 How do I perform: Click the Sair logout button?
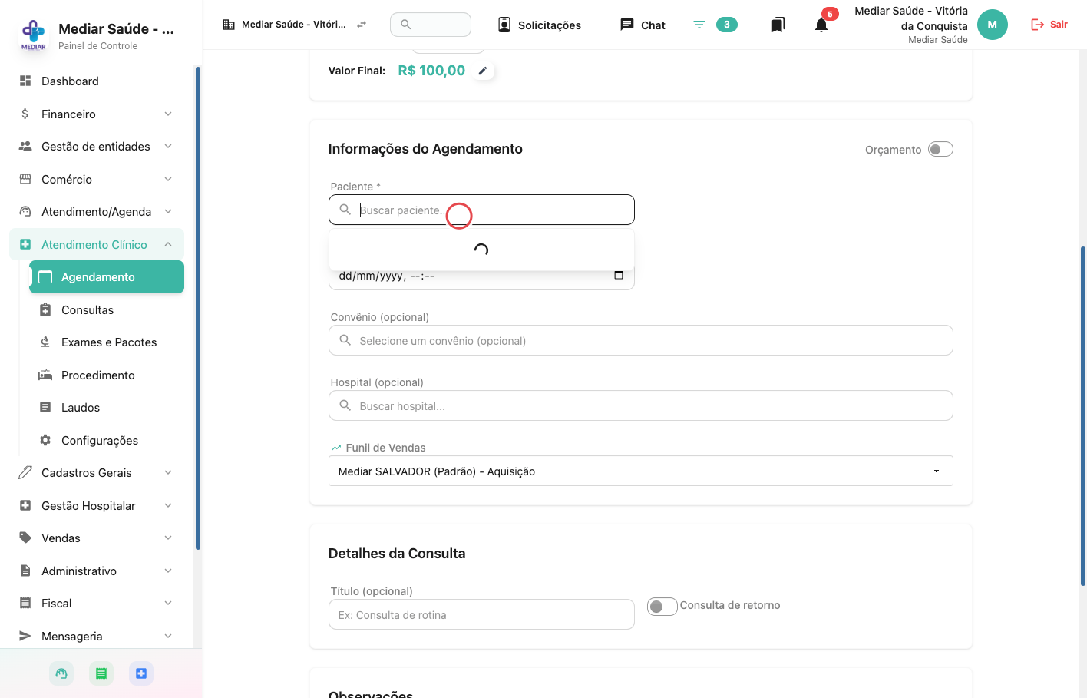[x=1049, y=25]
